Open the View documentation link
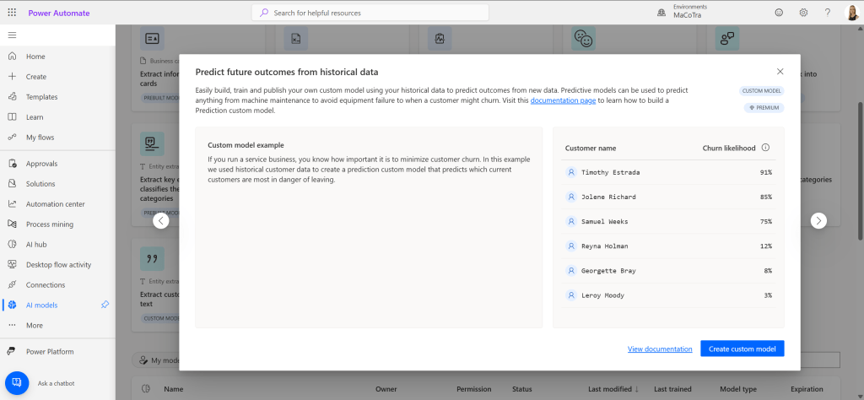The height and width of the screenshot is (400, 864). pyautogui.click(x=659, y=349)
